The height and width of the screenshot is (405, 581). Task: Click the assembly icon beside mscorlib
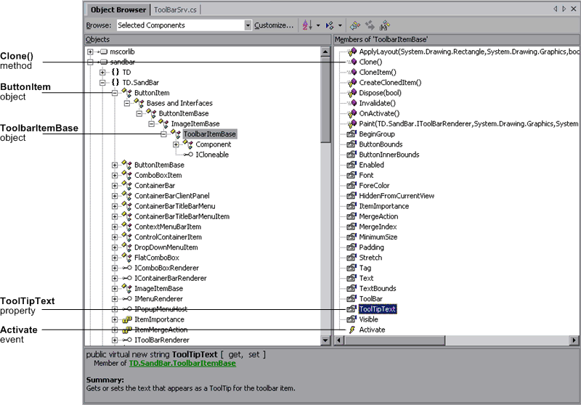click(x=103, y=52)
